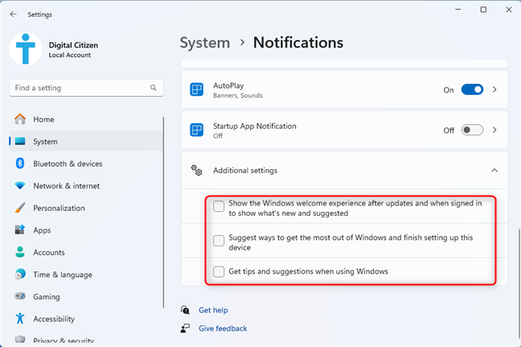Click the Find a setting search box
Screen dimensions: 521x347
coord(86,88)
